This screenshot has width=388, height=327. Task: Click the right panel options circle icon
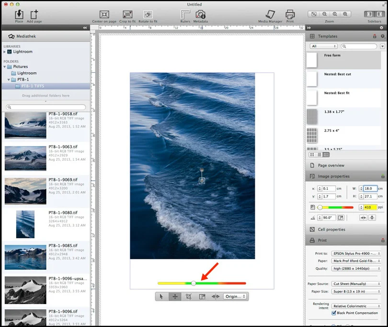tap(381, 28)
